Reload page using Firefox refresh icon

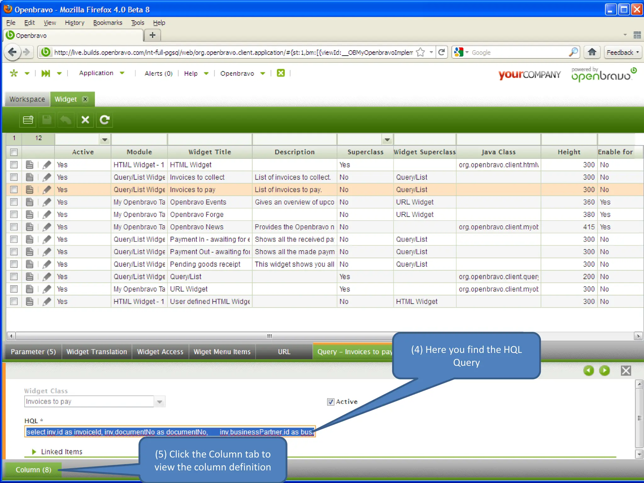441,52
